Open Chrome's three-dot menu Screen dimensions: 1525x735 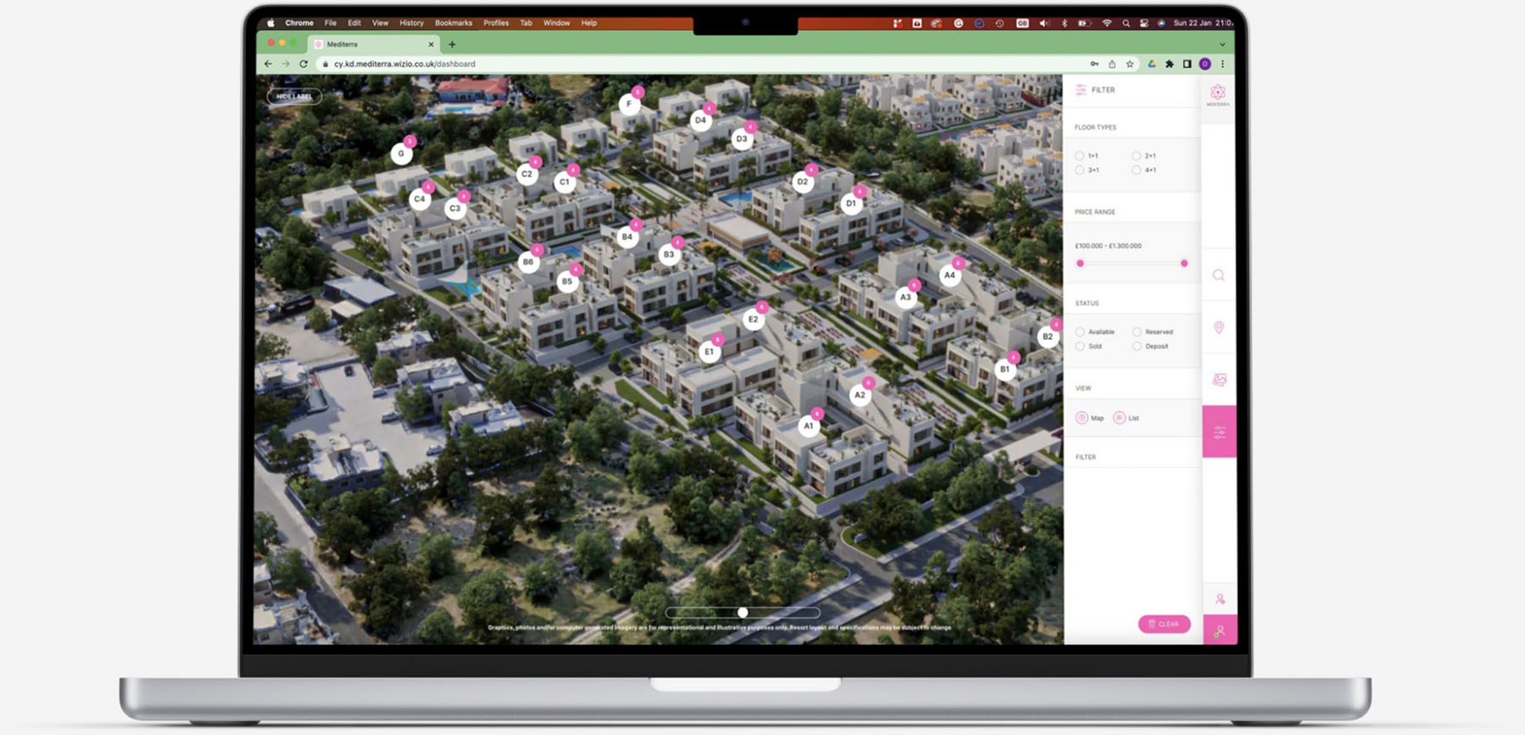(x=1222, y=64)
